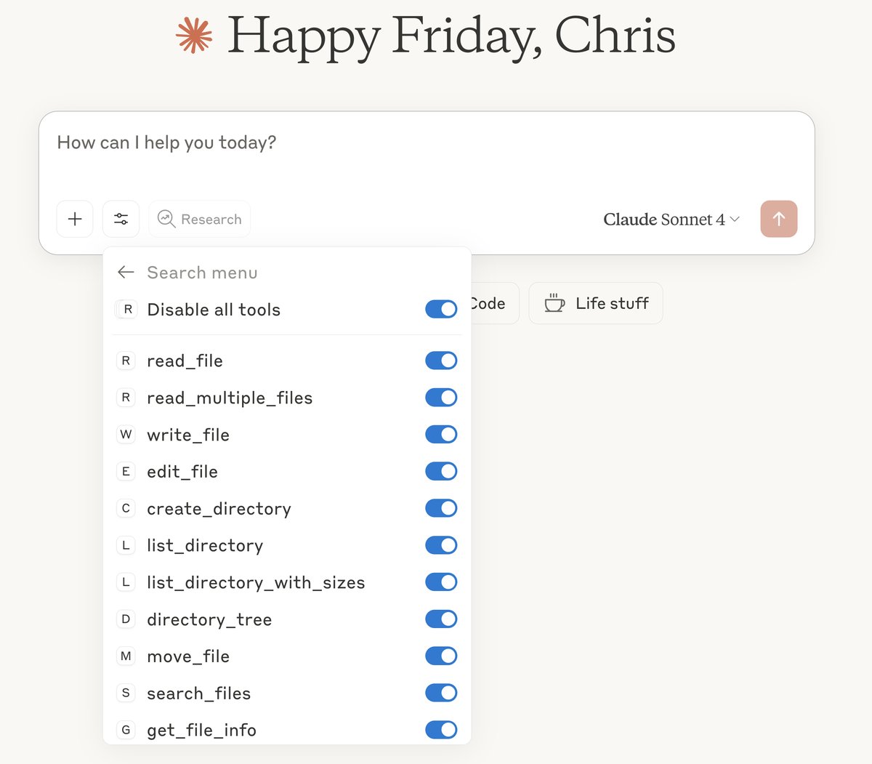Click the back arrow in search menu
The height and width of the screenshot is (764, 872).
(126, 273)
